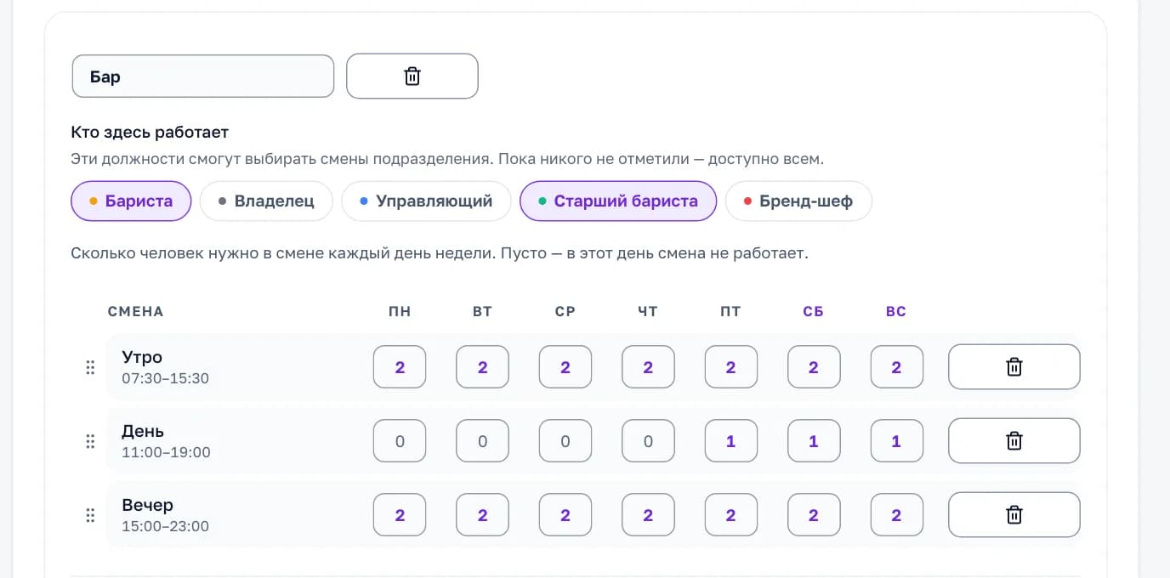This screenshot has width=1170, height=578.
Task: Toggle the Владелец position chip
Action: (266, 201)
